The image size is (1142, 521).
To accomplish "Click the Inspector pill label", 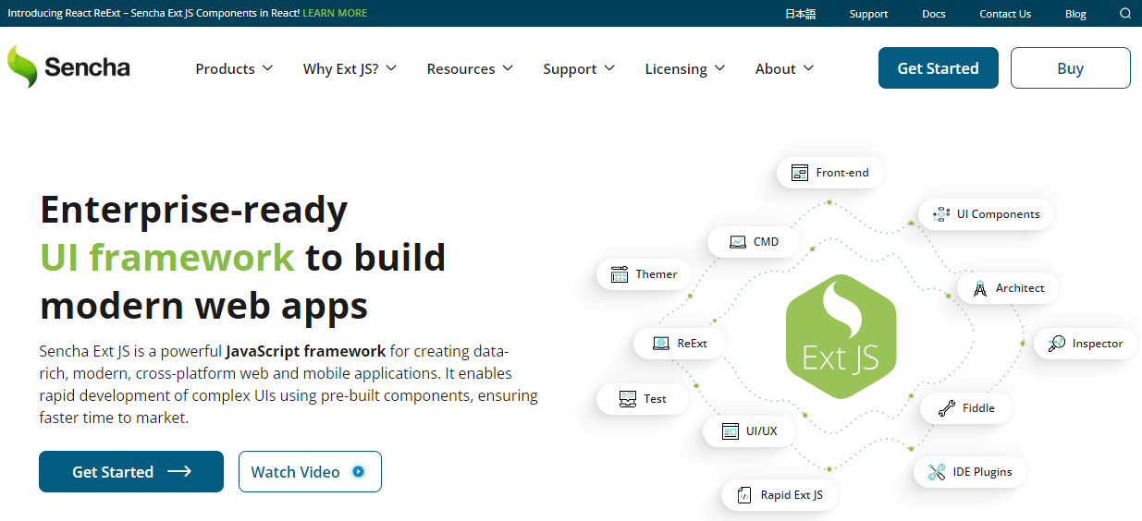I will (1098, 344).
